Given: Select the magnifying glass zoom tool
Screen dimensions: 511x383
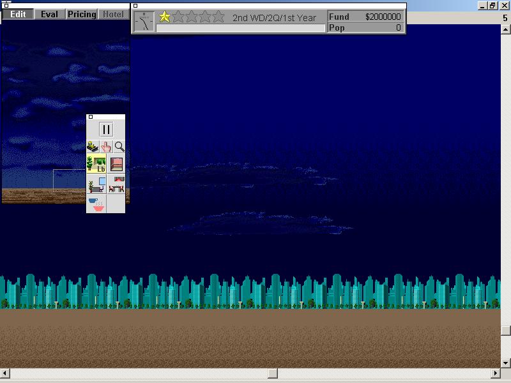Looking at the screenshot, I should (119, 147).
